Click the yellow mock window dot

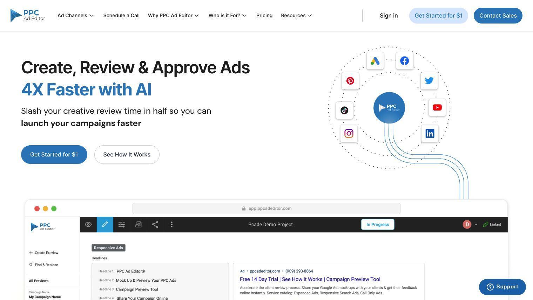pyautogui.click(x=45, y=208)
